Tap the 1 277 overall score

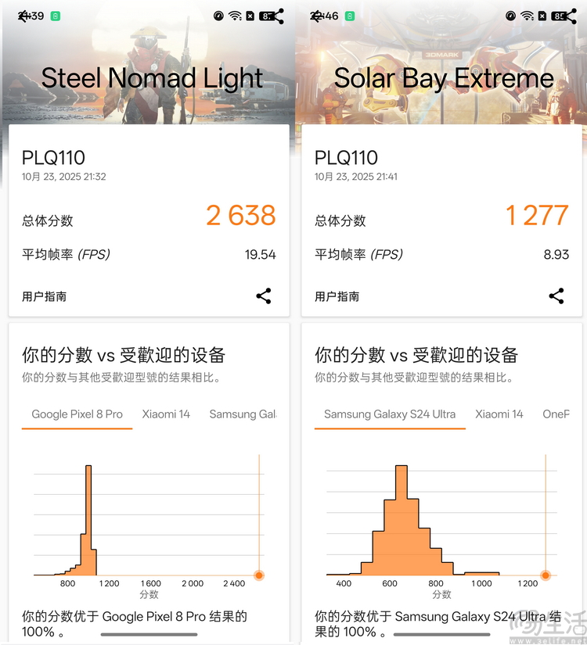coord(537,215)
